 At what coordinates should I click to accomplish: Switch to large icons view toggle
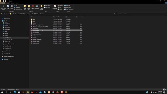166,90
